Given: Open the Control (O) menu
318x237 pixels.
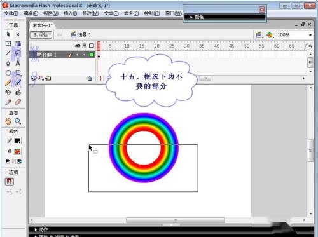Looking at the screenshot, I should 152,13.
